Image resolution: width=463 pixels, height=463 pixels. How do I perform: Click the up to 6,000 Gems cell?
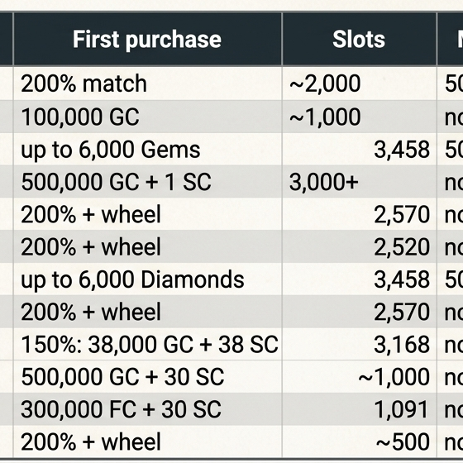[x=147, y=149]
